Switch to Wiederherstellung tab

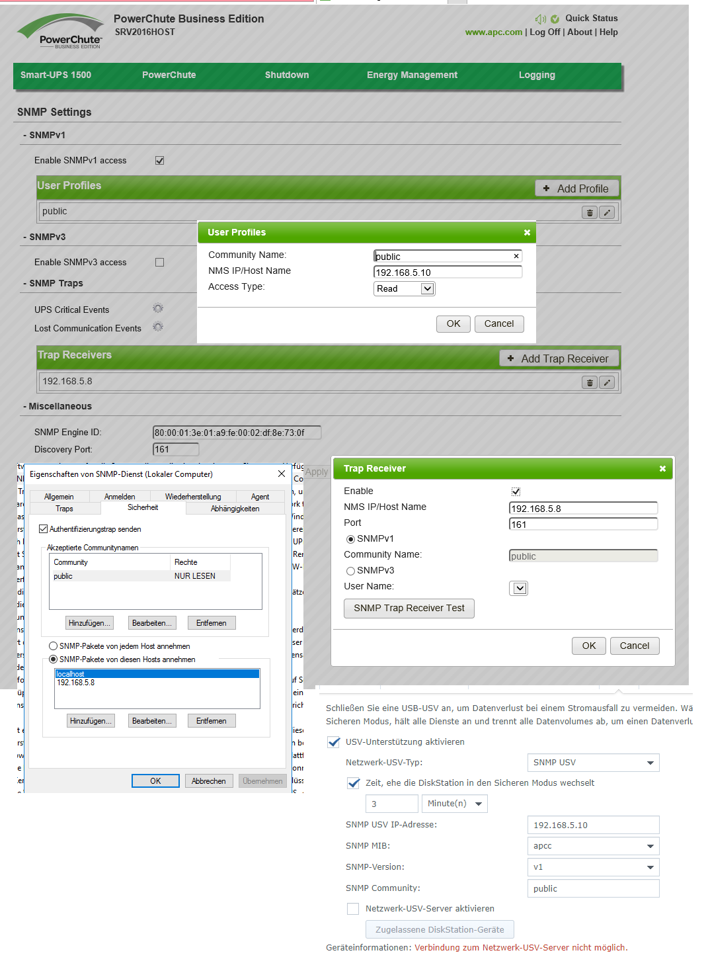pos(193,497)
